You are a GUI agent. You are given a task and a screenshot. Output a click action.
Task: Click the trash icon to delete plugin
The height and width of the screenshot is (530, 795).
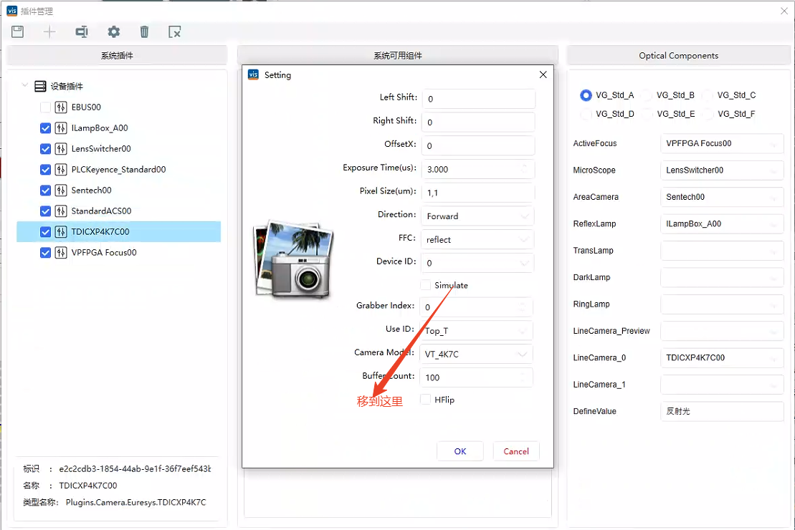[x=144, y=32]
